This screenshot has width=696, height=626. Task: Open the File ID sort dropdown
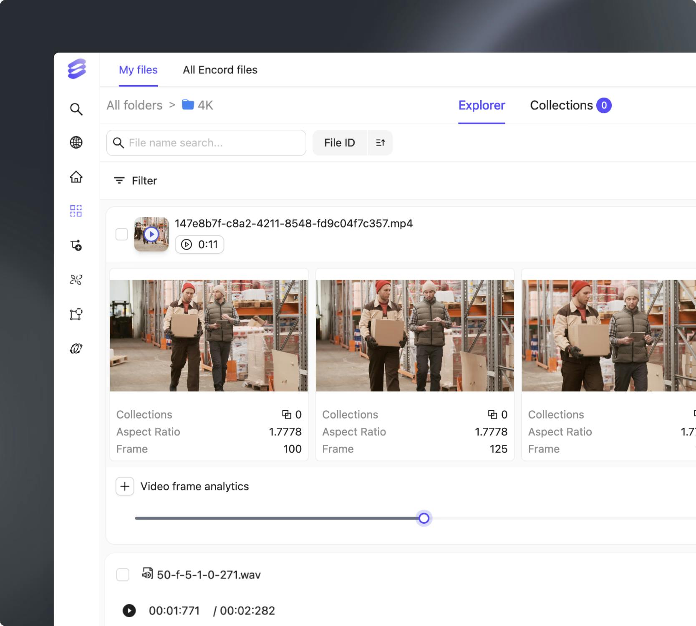(340, 143)
